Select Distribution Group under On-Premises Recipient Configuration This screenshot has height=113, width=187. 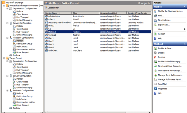[24, 44]
